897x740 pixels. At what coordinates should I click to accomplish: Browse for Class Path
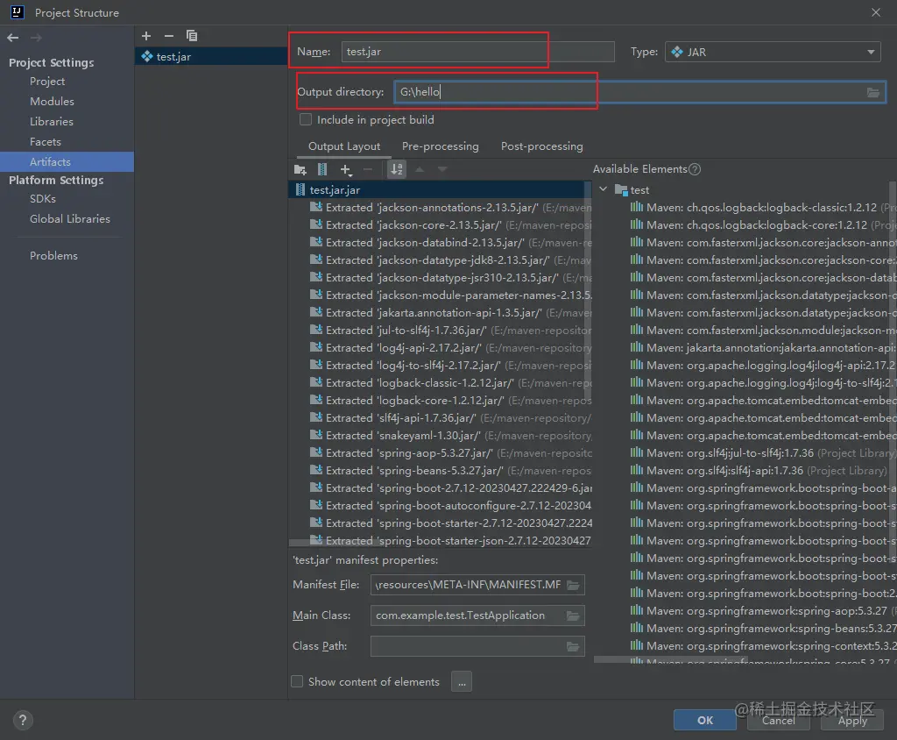click(573, 647)
